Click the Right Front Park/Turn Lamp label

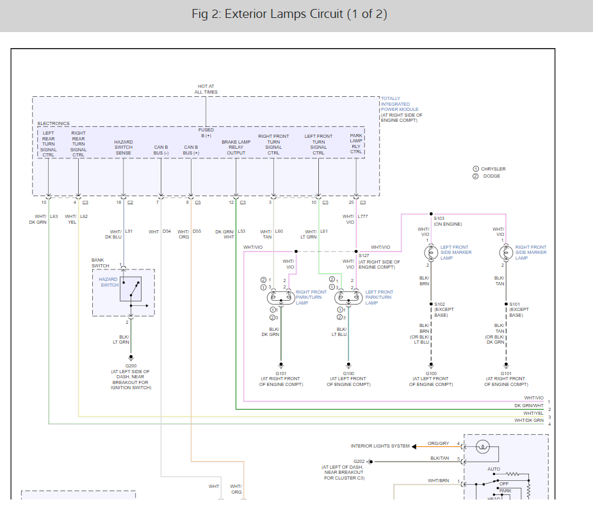point(312,298)
